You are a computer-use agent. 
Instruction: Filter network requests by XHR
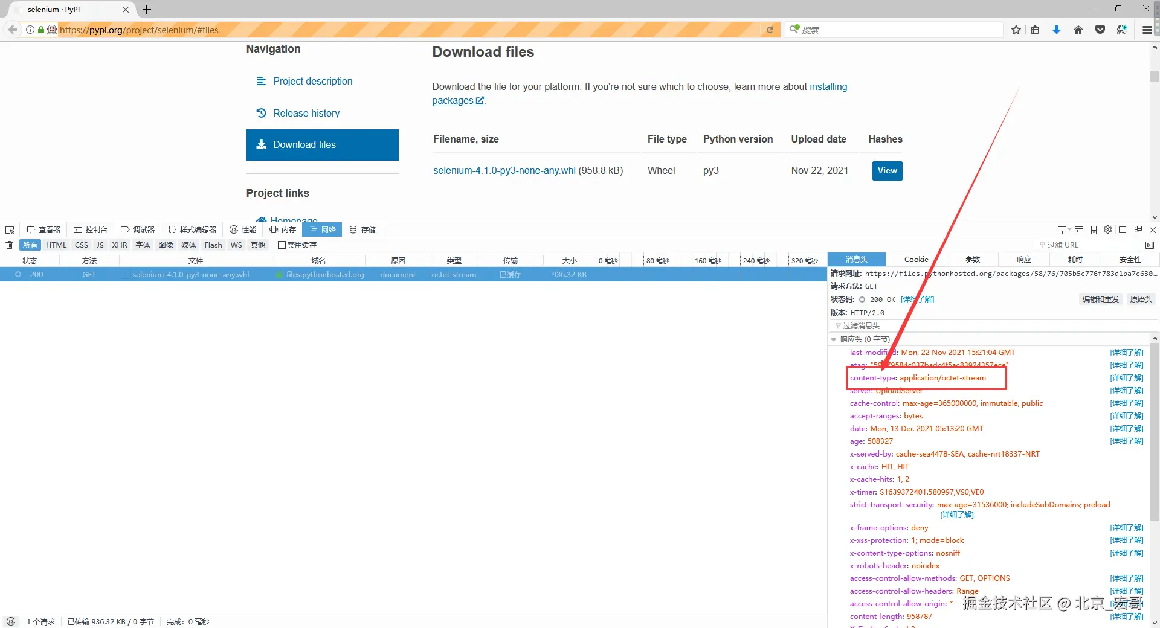[120, 245]
